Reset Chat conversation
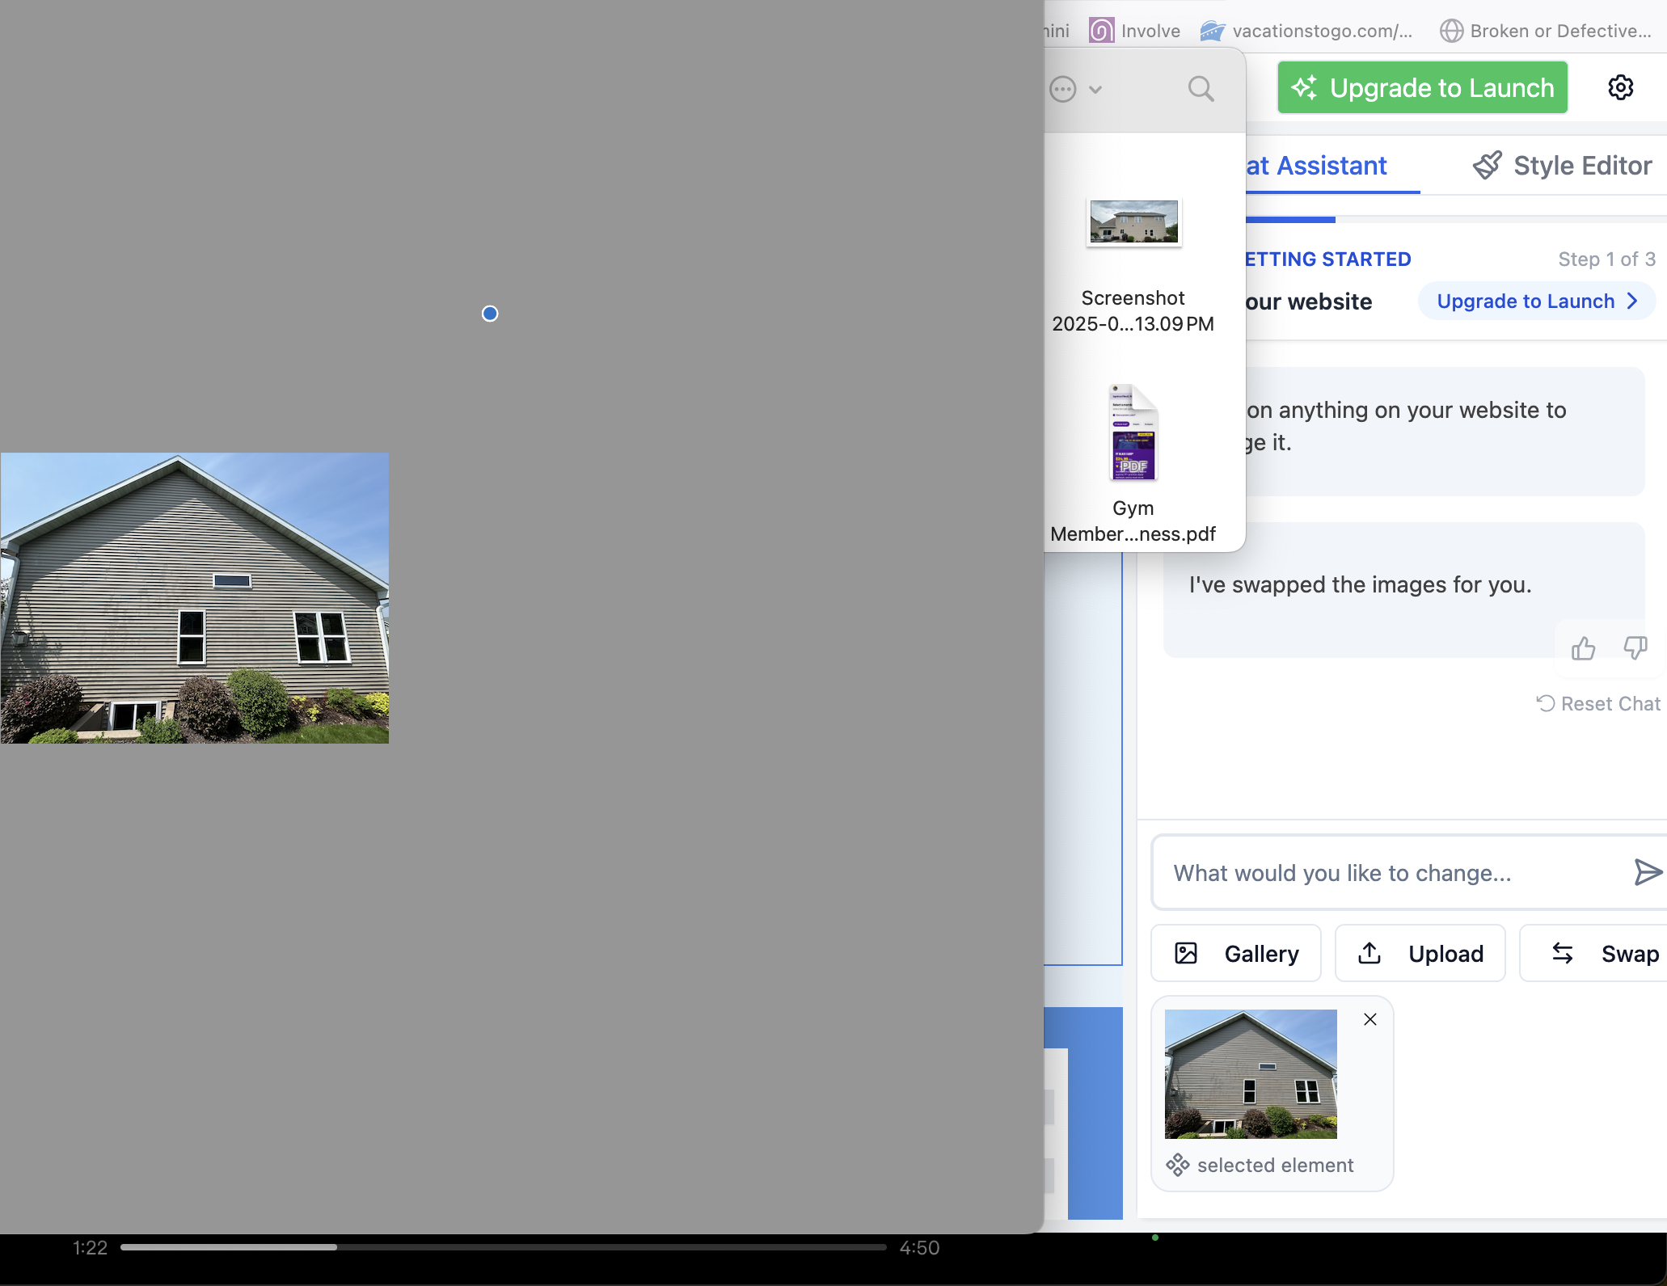Screen dimensions: 1667x1286 click(x=1598, y=703)
